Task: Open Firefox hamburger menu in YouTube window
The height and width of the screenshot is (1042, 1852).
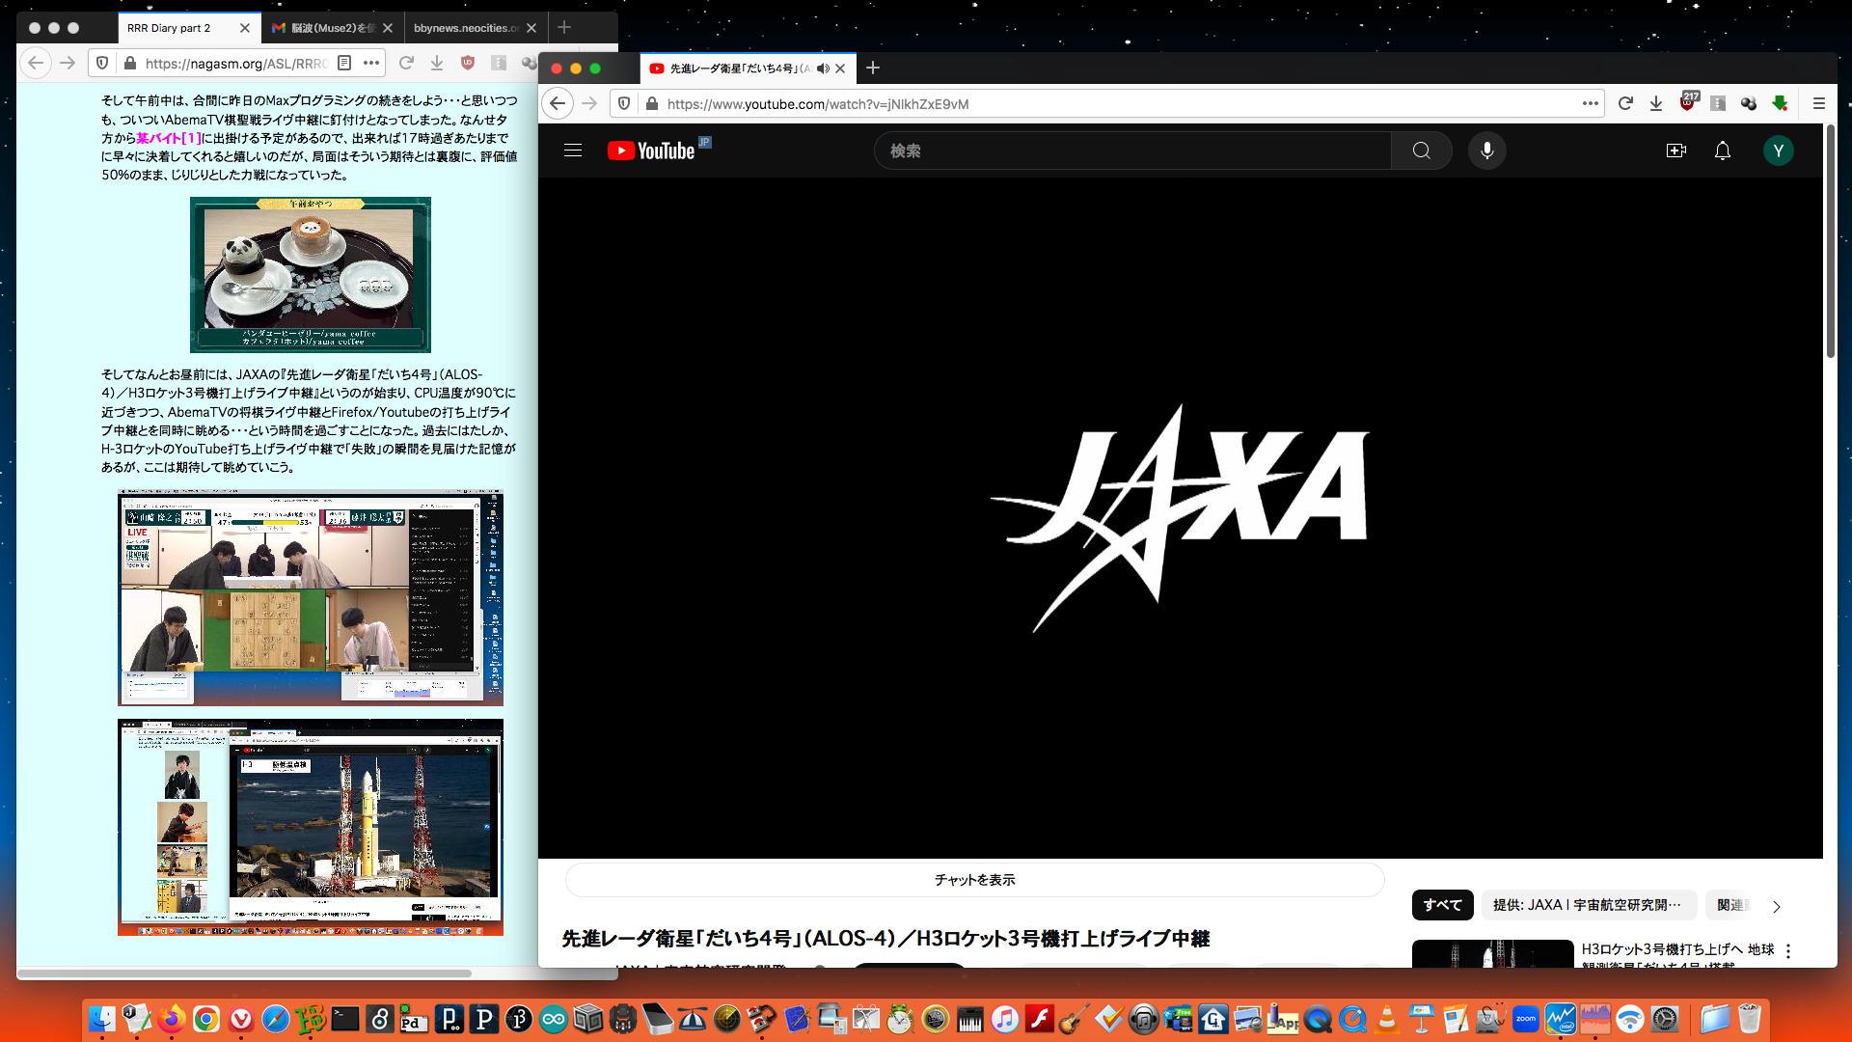Action: [x=1818, y=103]
